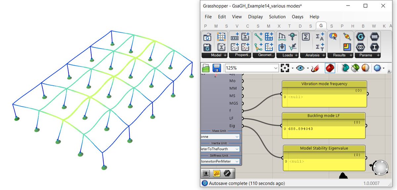The image size is (397, 190).
Task: Open the Edit menu
Action: (x=222, y=17)
